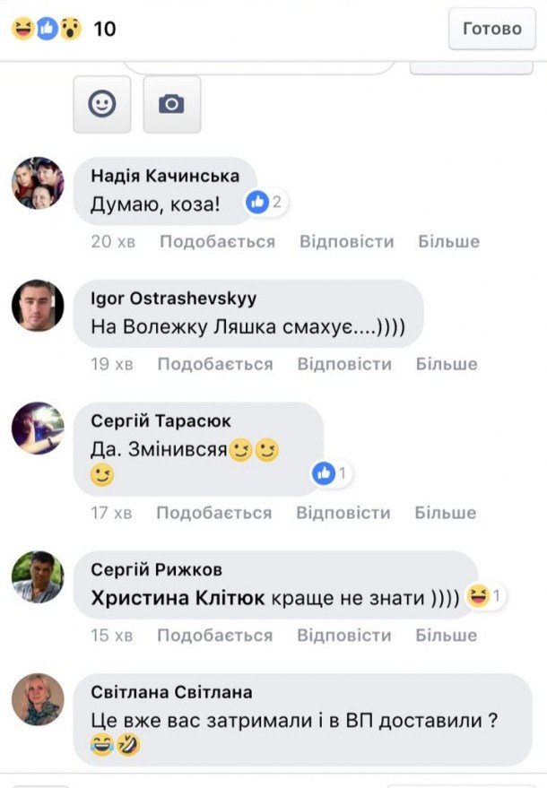Open Світлана Світлана profile avatar

click(x=39, y=699)
